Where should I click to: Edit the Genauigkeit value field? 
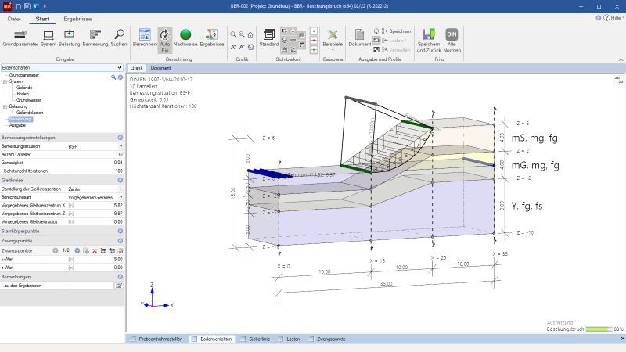[x=95, y=163]
